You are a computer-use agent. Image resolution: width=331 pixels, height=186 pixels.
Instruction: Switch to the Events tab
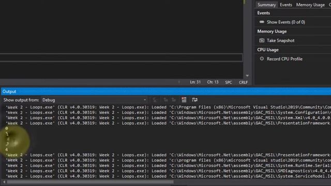tap(286, 5)
